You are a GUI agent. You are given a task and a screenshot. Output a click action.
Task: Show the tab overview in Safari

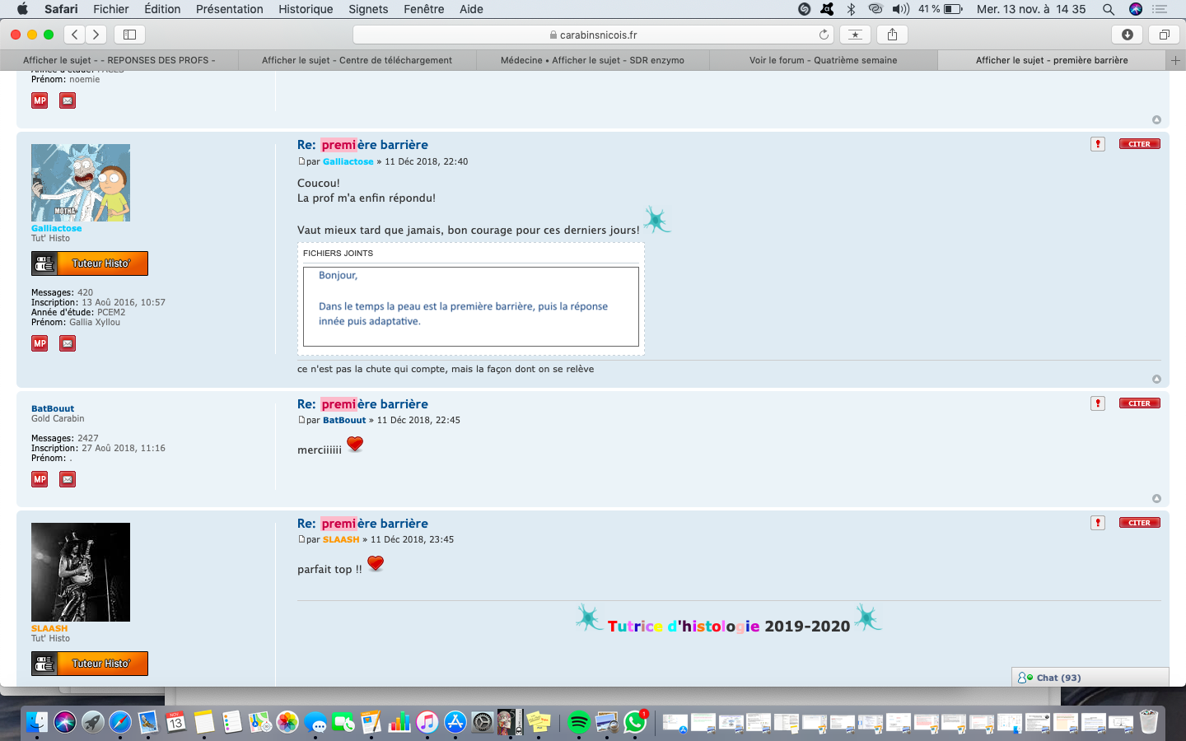click(x=1164, y=35)
